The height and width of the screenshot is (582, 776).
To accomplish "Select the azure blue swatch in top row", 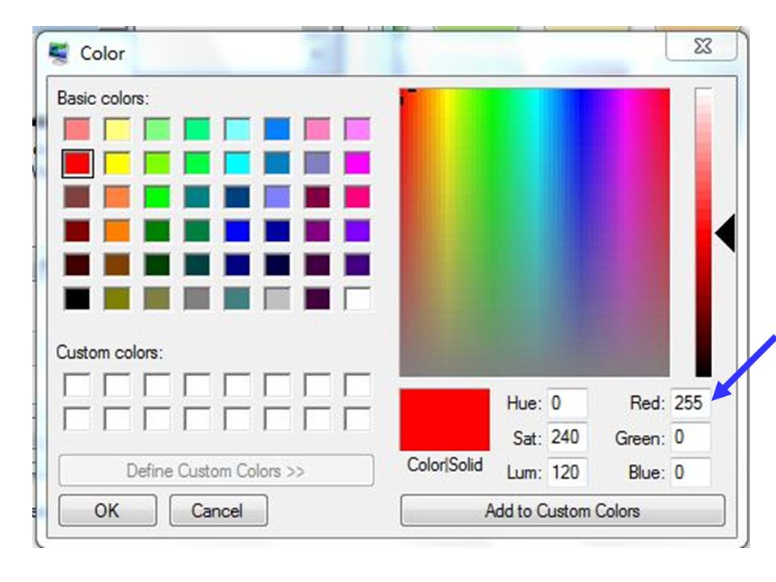I will [x=277, y=129].
